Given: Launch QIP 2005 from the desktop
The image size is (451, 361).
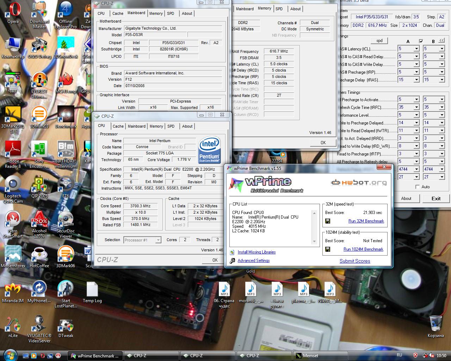Looking at the screenshot, I should (x=39, y=187).
